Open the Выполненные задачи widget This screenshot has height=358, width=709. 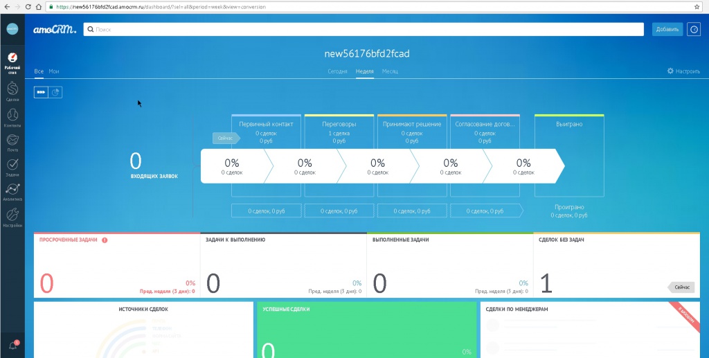pos(450,265)
